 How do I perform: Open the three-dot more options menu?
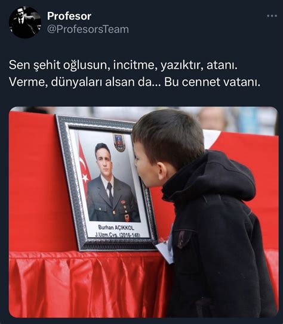pos(272,15)
